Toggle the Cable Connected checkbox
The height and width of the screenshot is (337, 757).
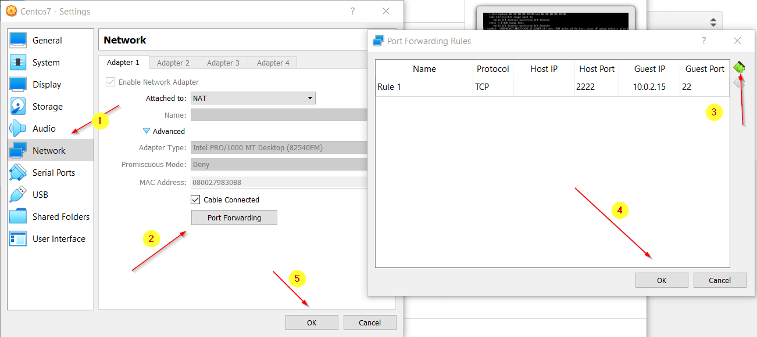[x=195, y=200]
